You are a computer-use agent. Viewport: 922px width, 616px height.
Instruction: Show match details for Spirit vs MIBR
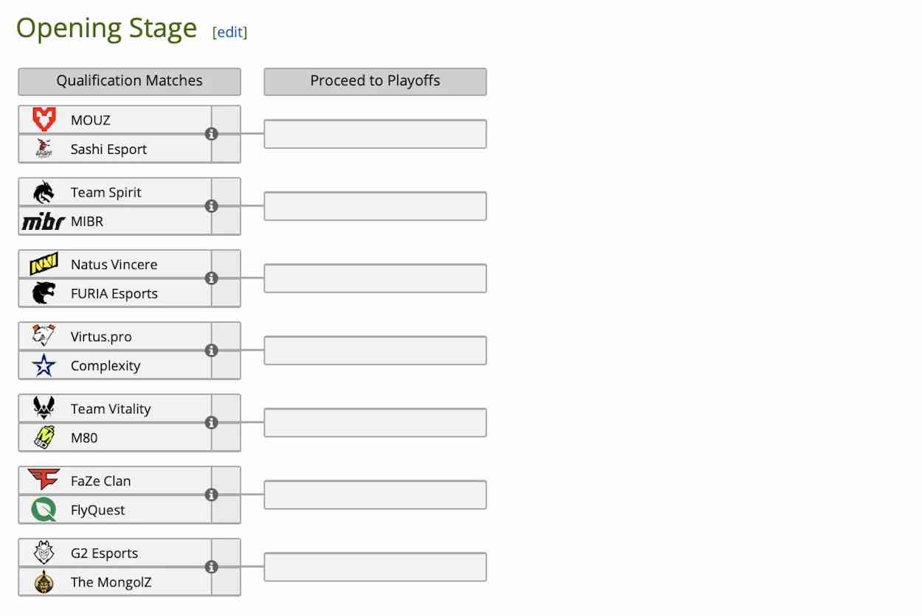point(212,206)
